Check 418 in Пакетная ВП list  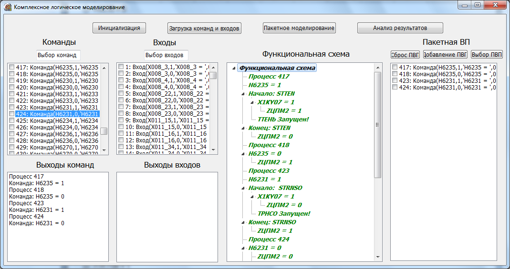tap(395, 74)
